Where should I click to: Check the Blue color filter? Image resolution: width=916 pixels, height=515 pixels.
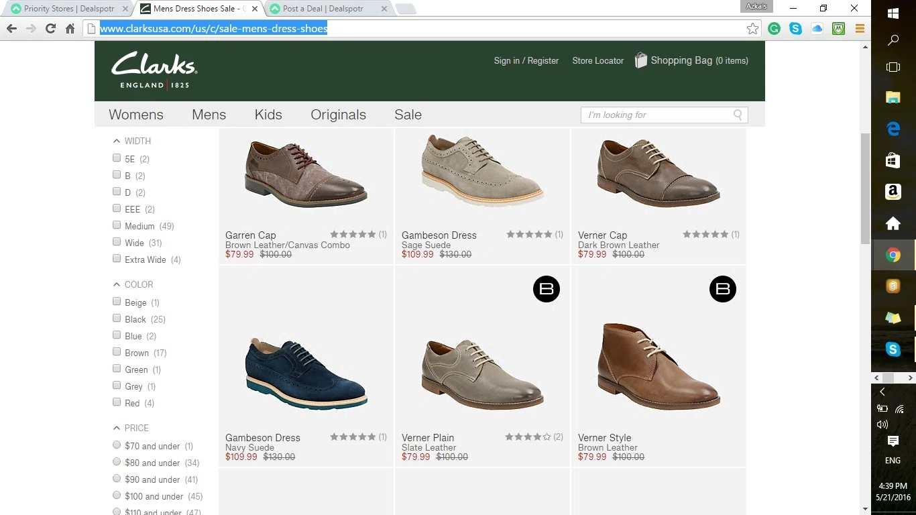click(x=117, y=335)
